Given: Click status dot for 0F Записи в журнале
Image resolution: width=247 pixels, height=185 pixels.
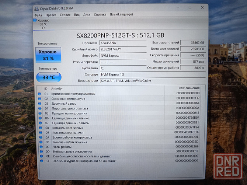Looking at the screenshot, I should [x=42, y=161].
